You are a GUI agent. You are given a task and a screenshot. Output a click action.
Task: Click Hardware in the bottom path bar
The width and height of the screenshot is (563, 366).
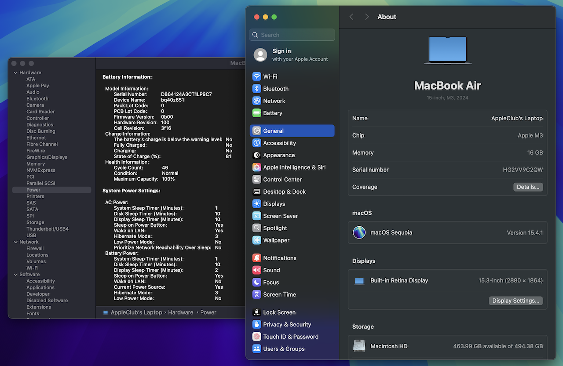pos(181,312)
